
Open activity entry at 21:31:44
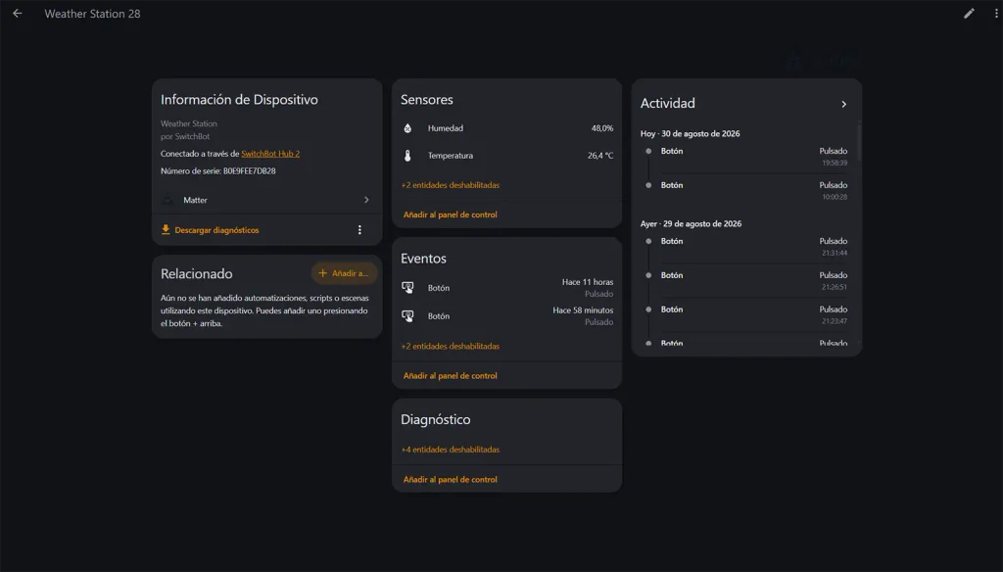[x=746, y=247]
